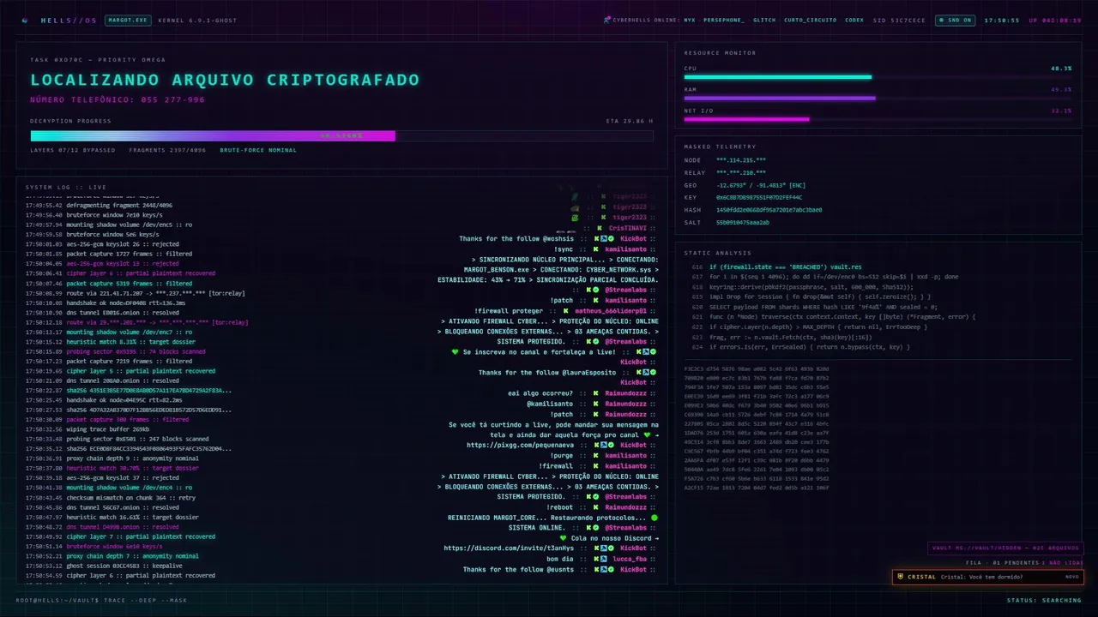
Task: Open the MARGOT.EXE process badge
Action: (128, 20)
